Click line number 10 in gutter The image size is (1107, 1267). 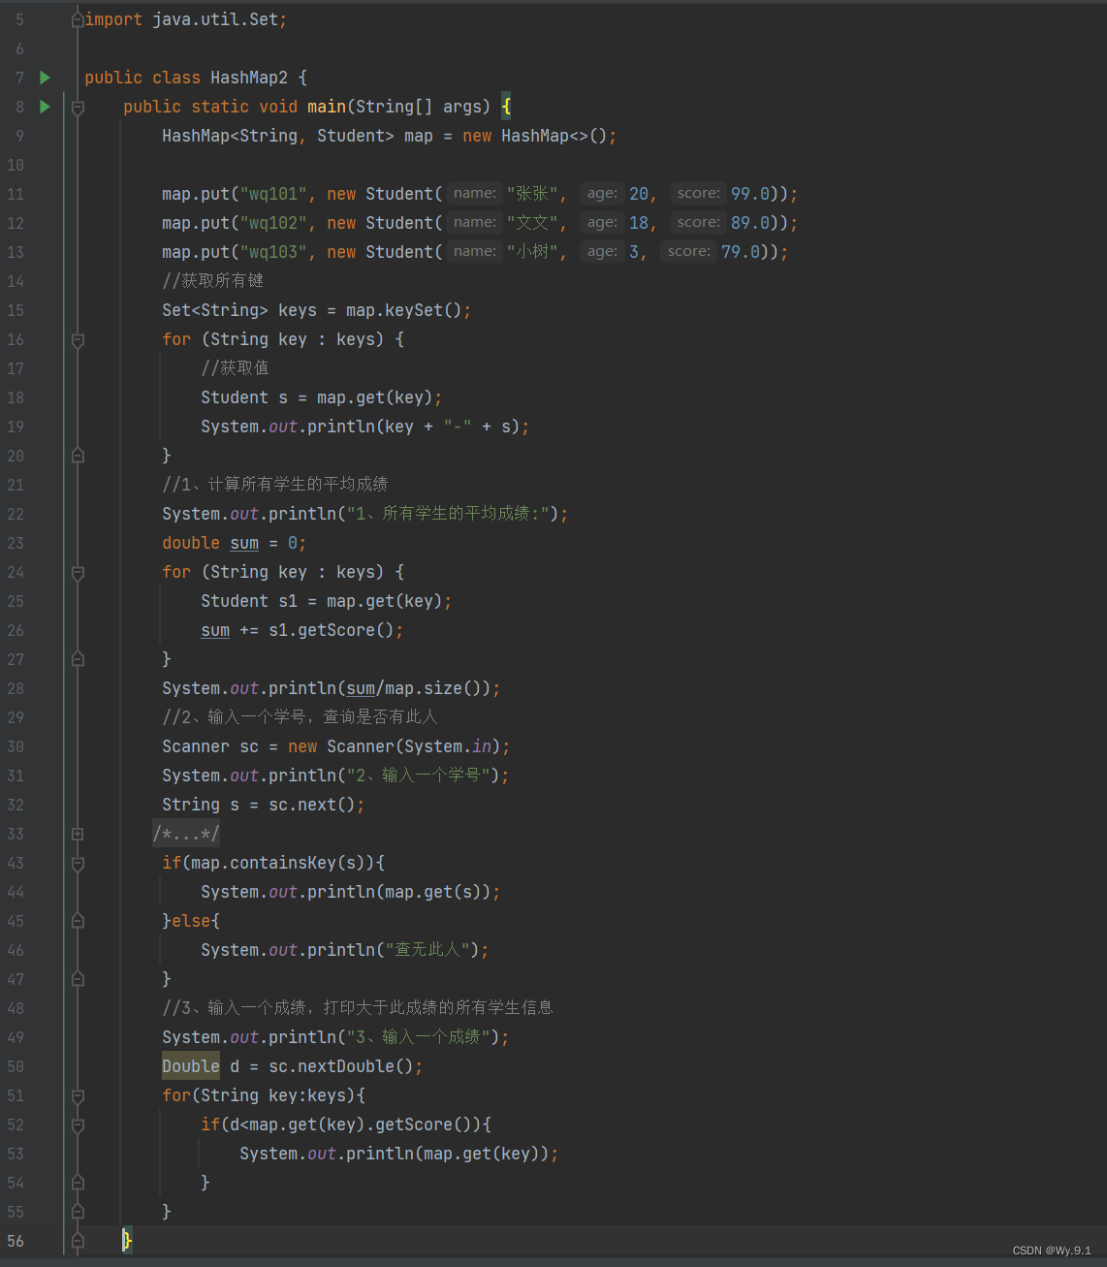pyautogui.click(x=16, y=165)
